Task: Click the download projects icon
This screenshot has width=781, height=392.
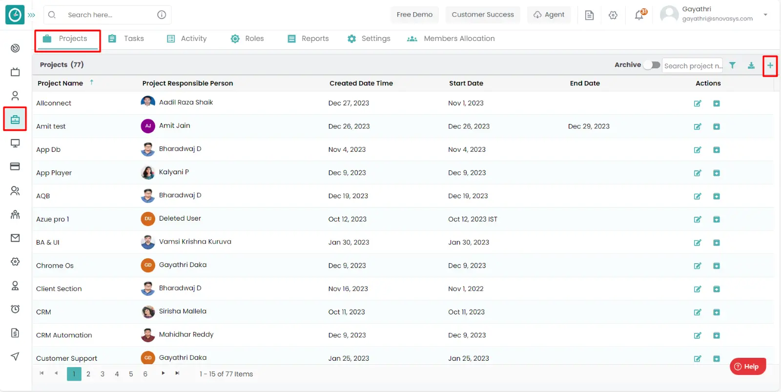Action: coord(751,65)
